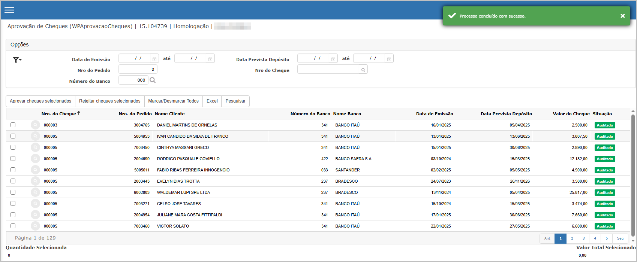
Task: Open calendar for Data de Emissão start date
Action: [x=154, y=59]
